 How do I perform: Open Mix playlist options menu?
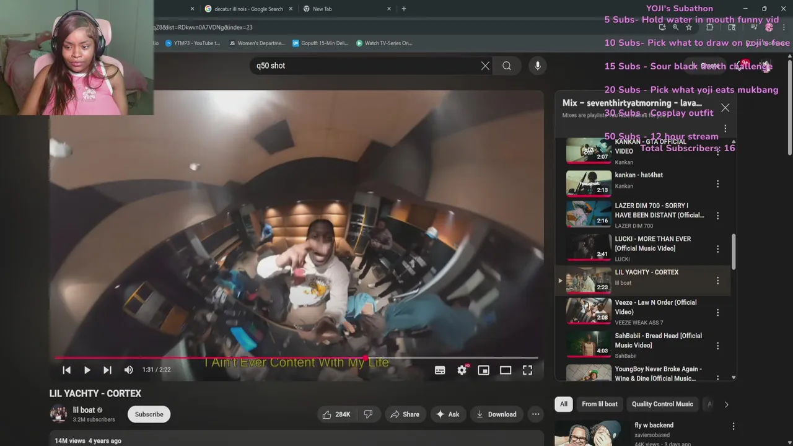pos(725,129)
